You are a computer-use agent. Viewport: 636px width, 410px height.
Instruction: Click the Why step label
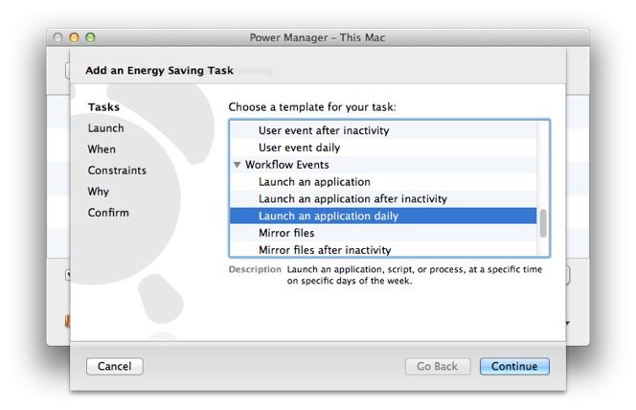pos(99,192)
